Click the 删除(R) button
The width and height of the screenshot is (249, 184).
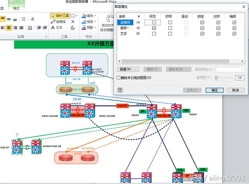coord(153,69)
